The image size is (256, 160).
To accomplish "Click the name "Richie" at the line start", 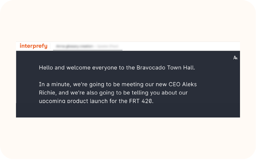I will pos(47,93).
